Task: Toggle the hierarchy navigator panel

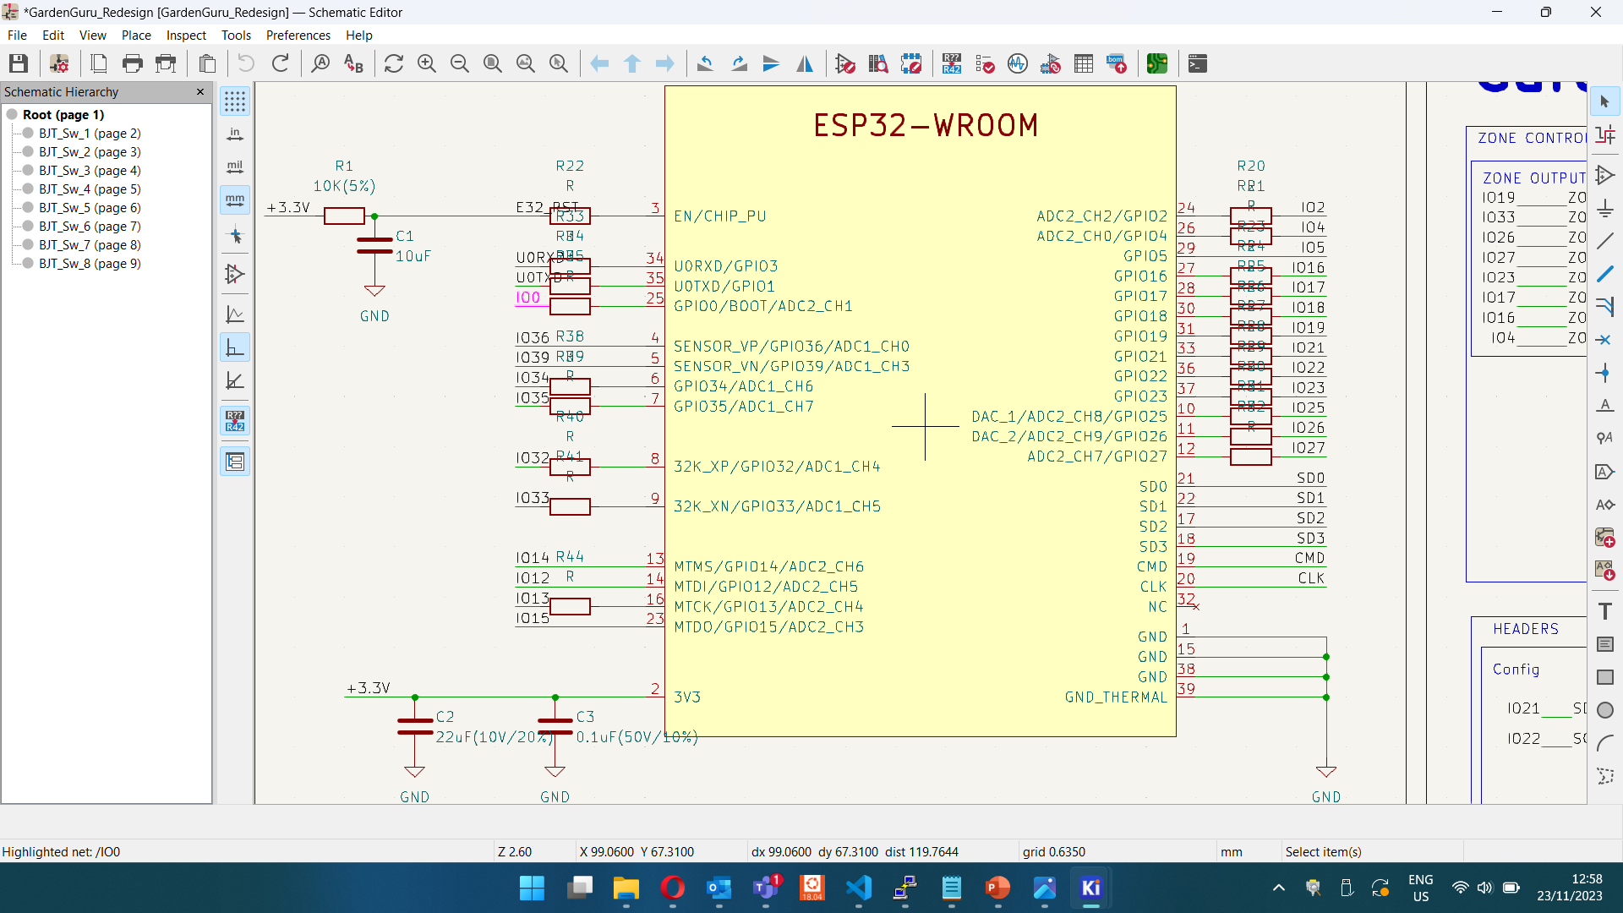Action: 235,462
